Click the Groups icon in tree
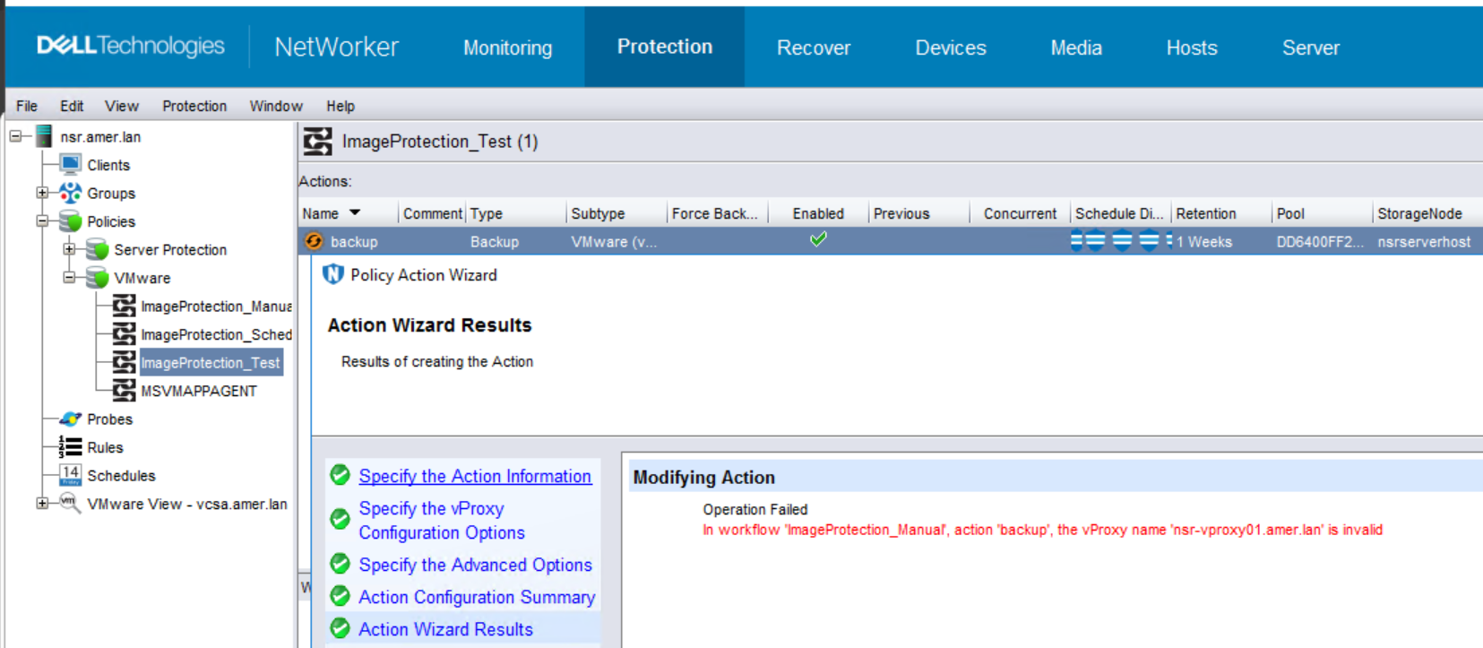 point(71,193)
